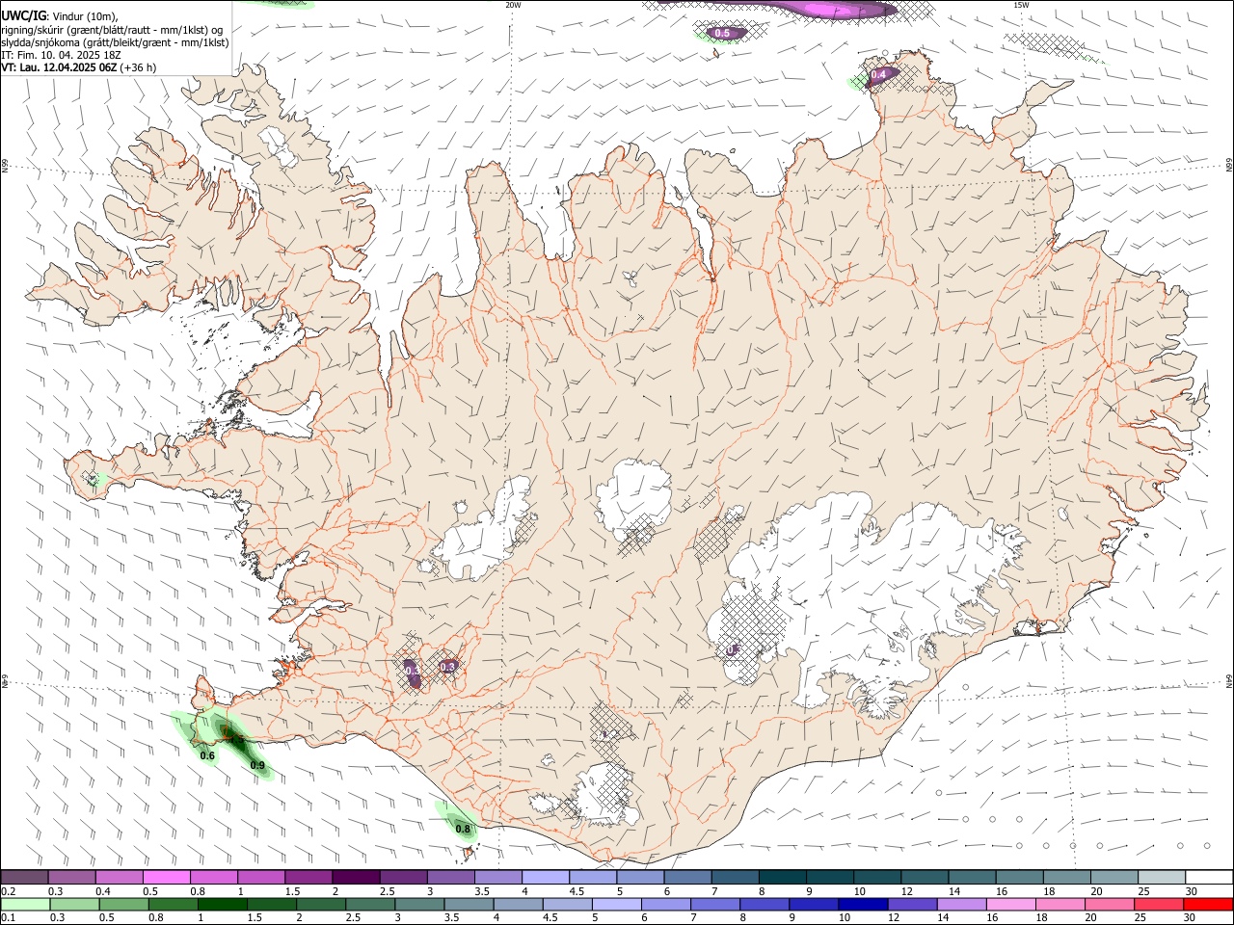Viewport: 1234px width, 925px height.
Task: Select upper scale pink swatch between 0.5 and 0.8
Action: point(167,877)
